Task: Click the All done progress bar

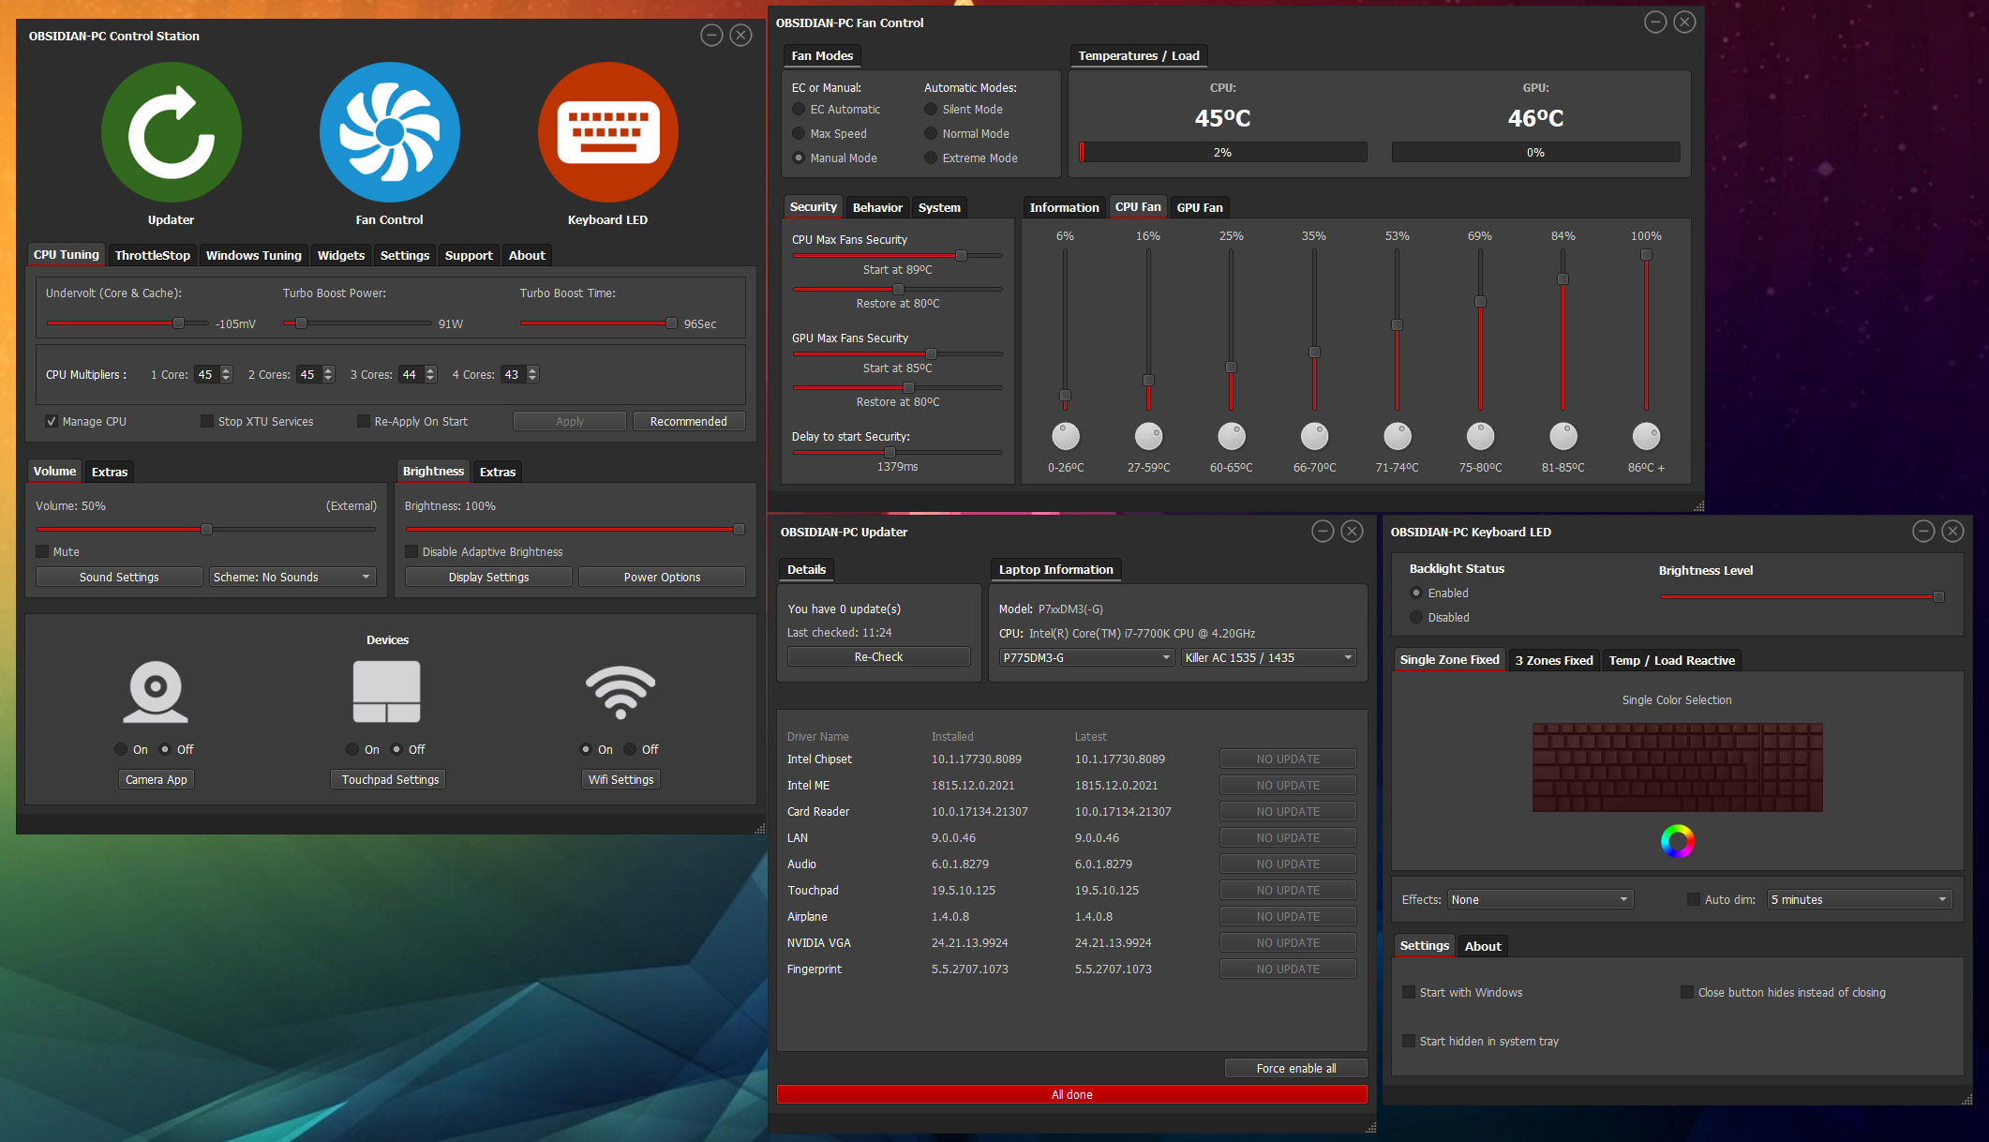Action: click(x=1072, y=1094)
